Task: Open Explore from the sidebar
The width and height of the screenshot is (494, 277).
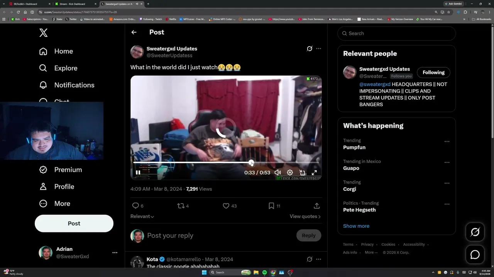Action: pos(58,68)
